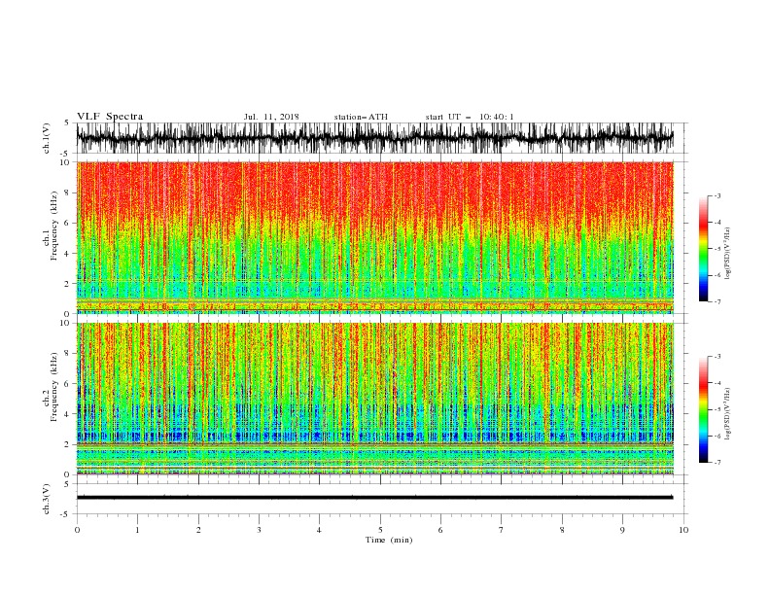770x595 pixels.
Task: Click the lower 'log(PSD)(V²/Hz)' colorbar label
Action: [728, 414]
